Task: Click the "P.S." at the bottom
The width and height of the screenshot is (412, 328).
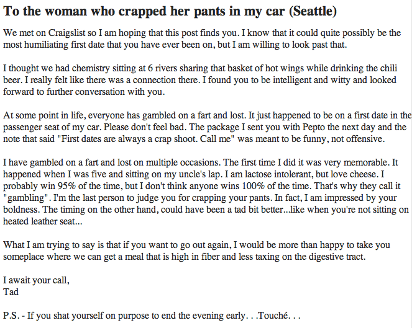Action: pyautogui.click(x=11, y=316)
